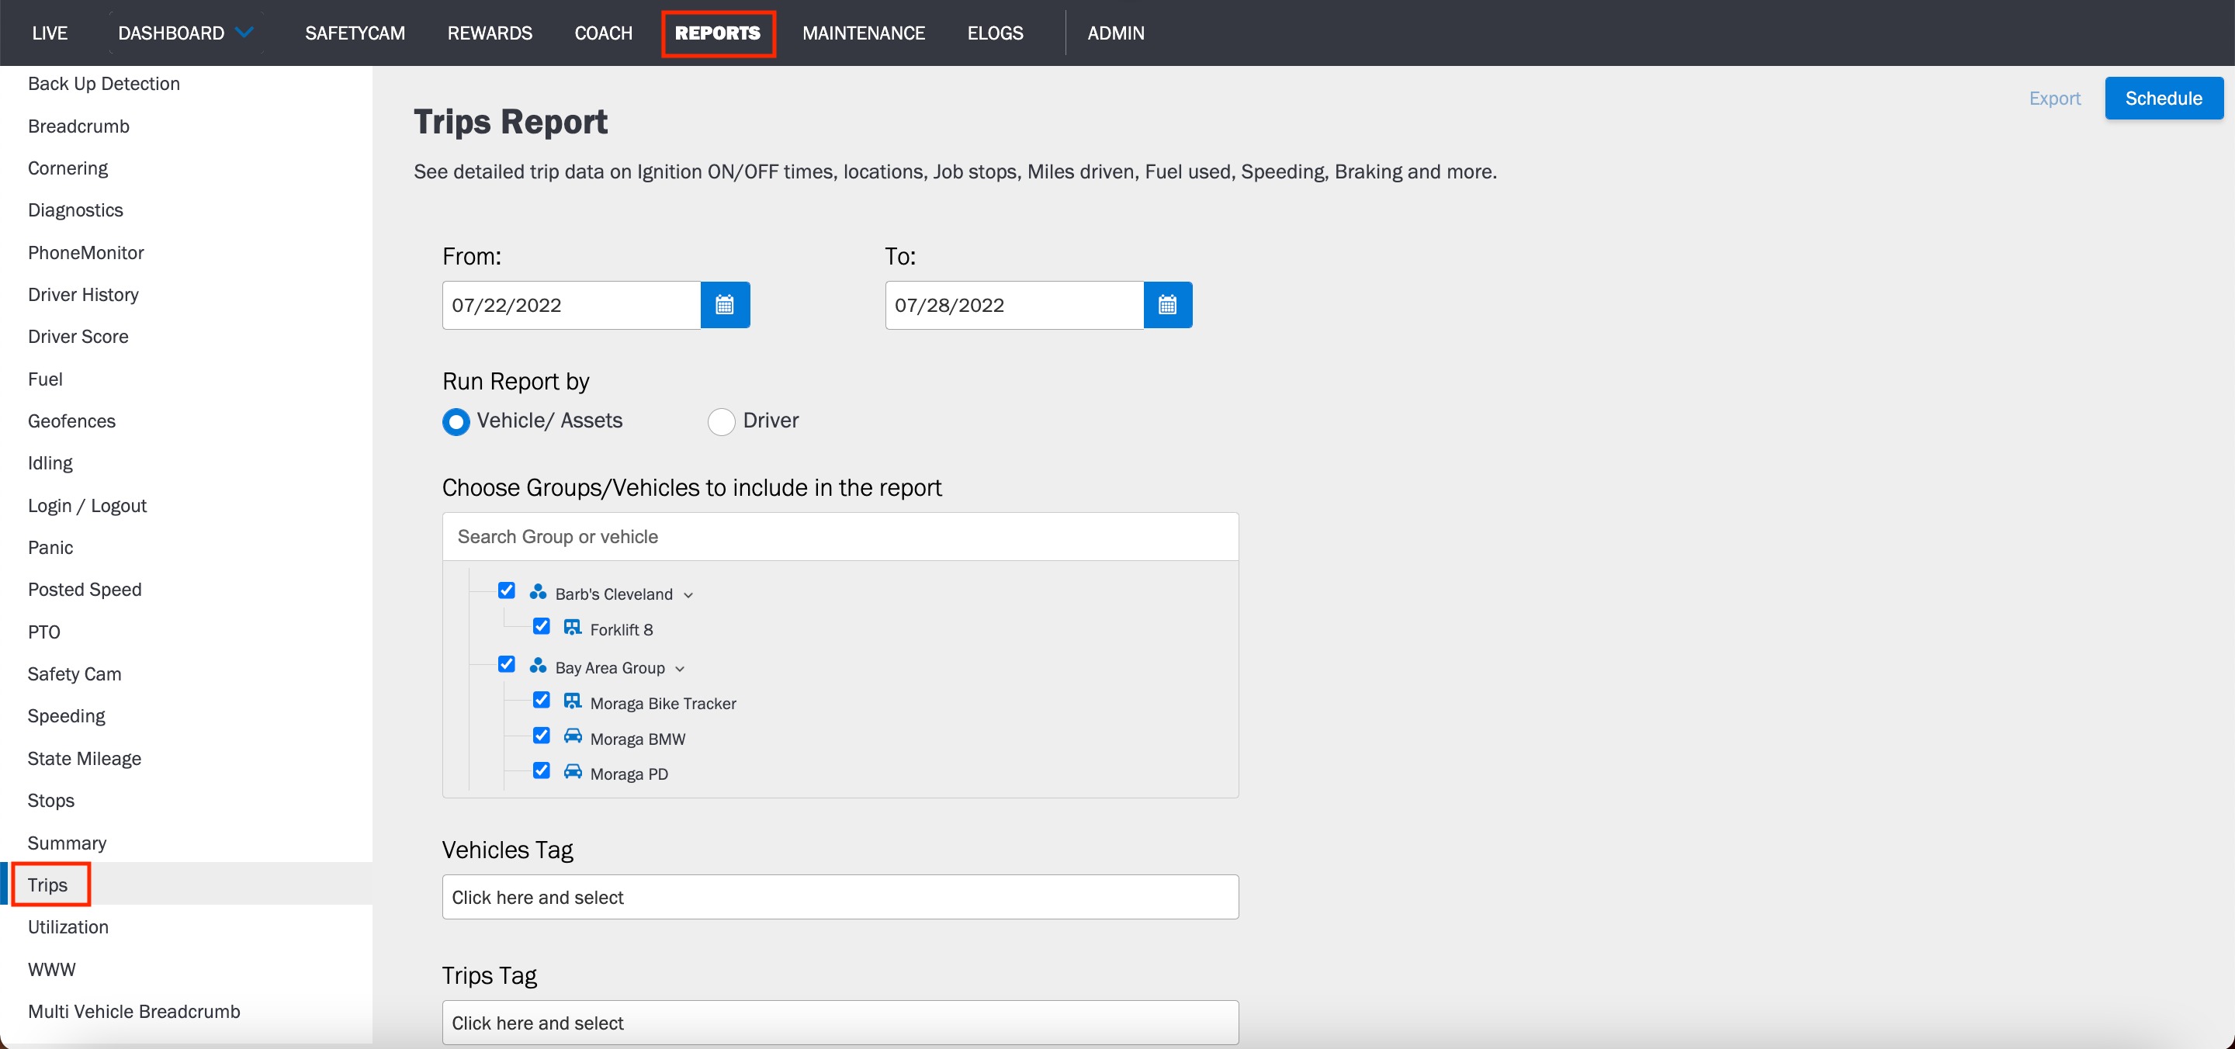Click the Moraga Bike Tracker asset icon
Viewport: 2235px width, 1049px height.
click(573, 701)
